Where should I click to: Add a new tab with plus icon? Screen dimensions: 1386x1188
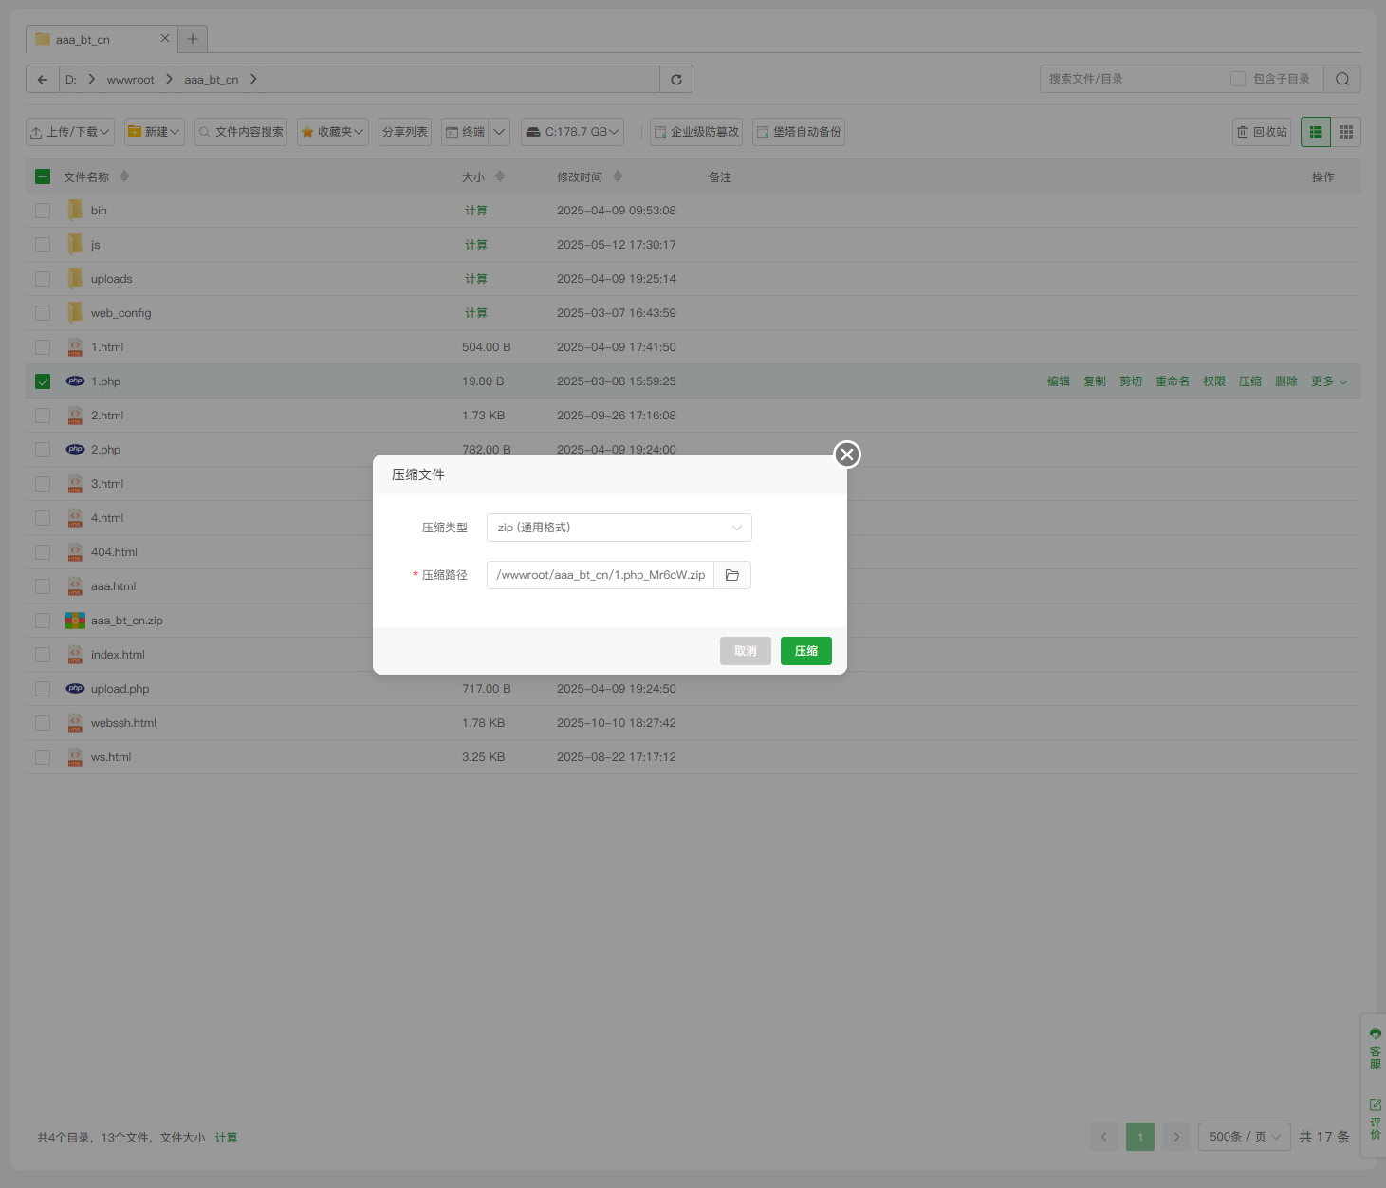(x=193, y=39)
